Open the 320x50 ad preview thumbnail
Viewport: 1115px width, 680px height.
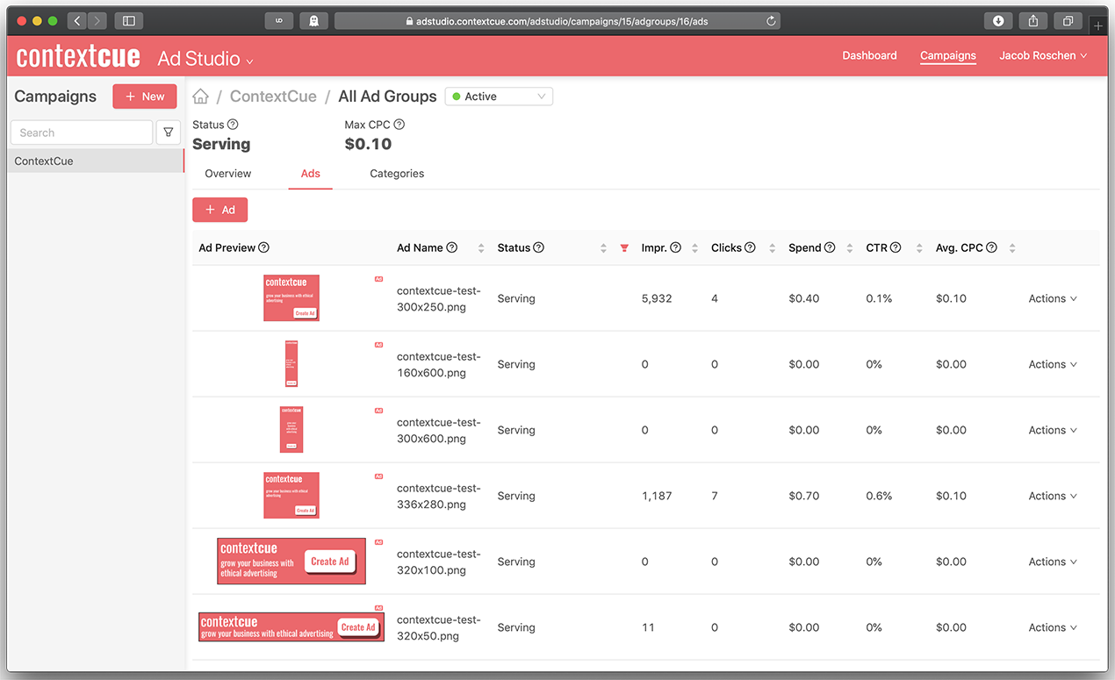tap(291, 627)
